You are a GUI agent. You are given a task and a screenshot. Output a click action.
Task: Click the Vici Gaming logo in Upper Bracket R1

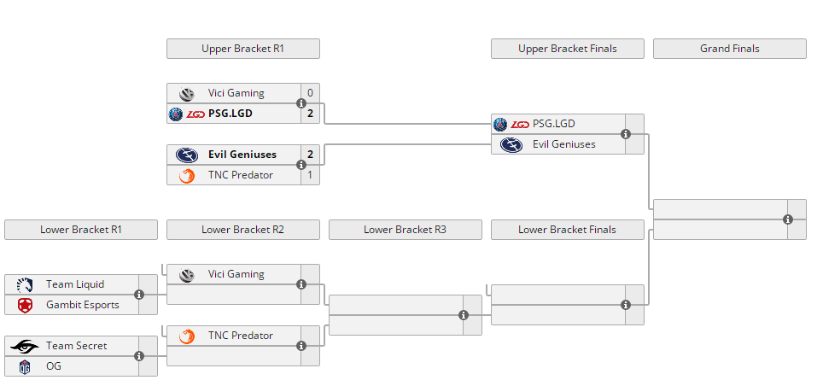click(x=187, y=94)
